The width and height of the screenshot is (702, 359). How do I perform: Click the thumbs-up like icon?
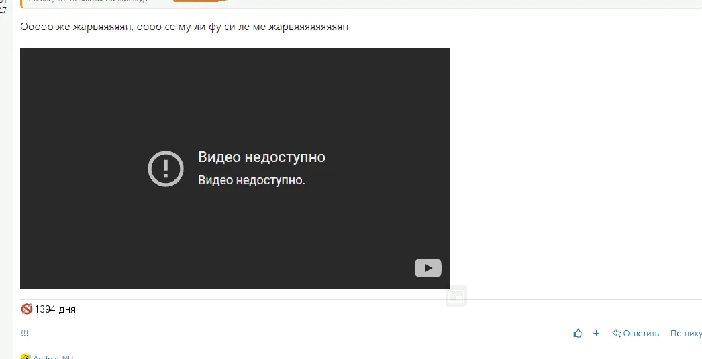[x=578, y=333]
